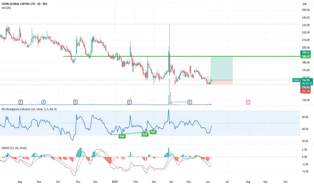The width and height of the screenshot is (314, 185).
Task: Click the 220.00 price axis label
Action: tap(306, 32)
